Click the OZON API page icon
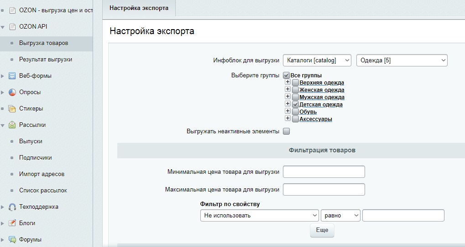 point(12,27)
